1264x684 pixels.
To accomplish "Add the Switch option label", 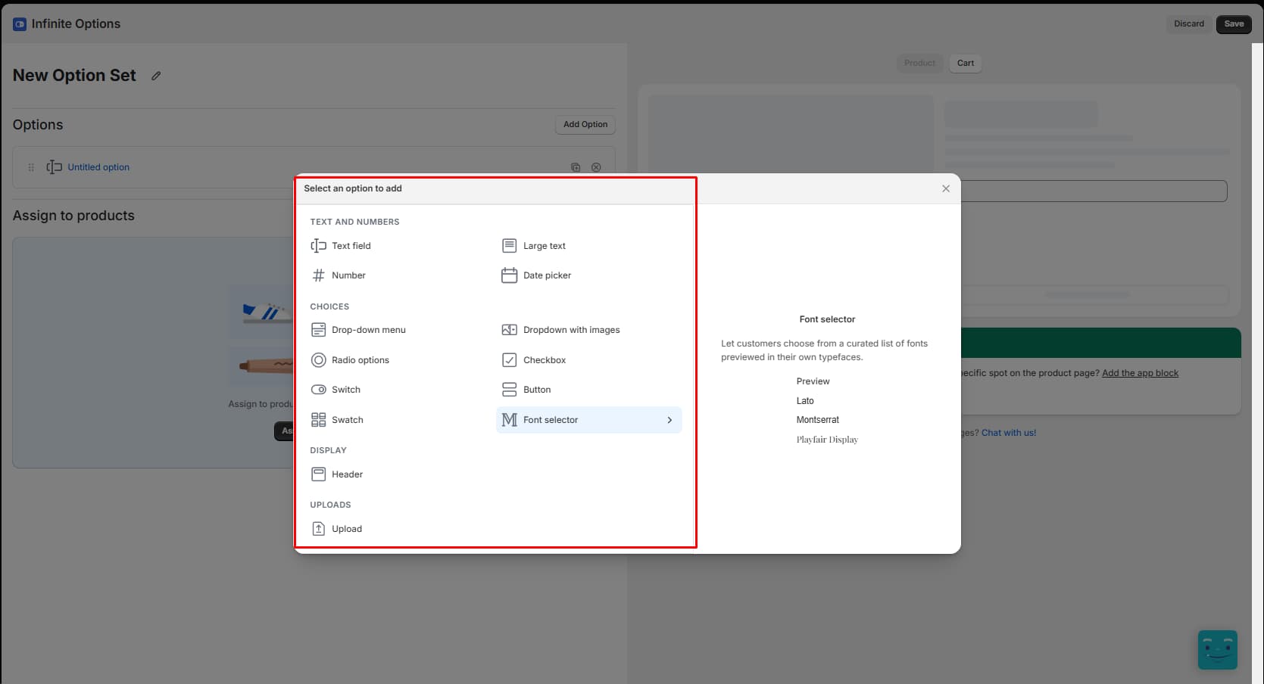I will click(346, 390).
